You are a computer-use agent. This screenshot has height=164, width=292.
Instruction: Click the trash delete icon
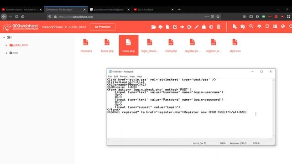coord(219,27)
